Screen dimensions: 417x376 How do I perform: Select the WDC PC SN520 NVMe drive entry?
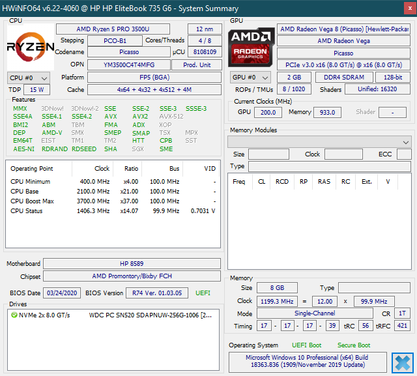113,315
